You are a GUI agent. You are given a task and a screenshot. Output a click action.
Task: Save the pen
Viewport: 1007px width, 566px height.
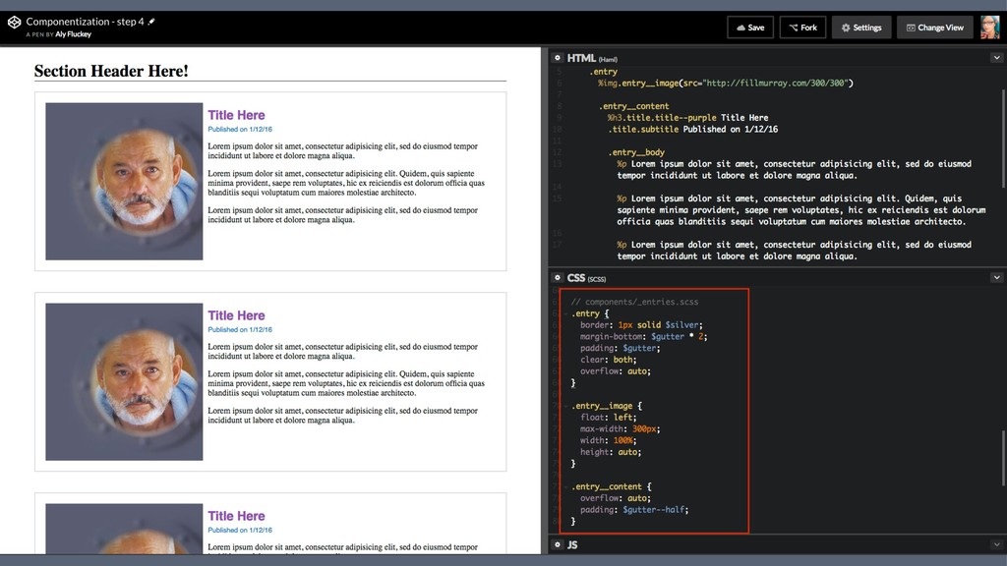click(x=750, y=28)
